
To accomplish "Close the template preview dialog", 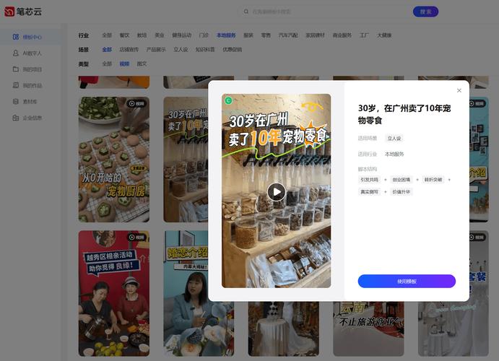I will (x=459, y=90).
